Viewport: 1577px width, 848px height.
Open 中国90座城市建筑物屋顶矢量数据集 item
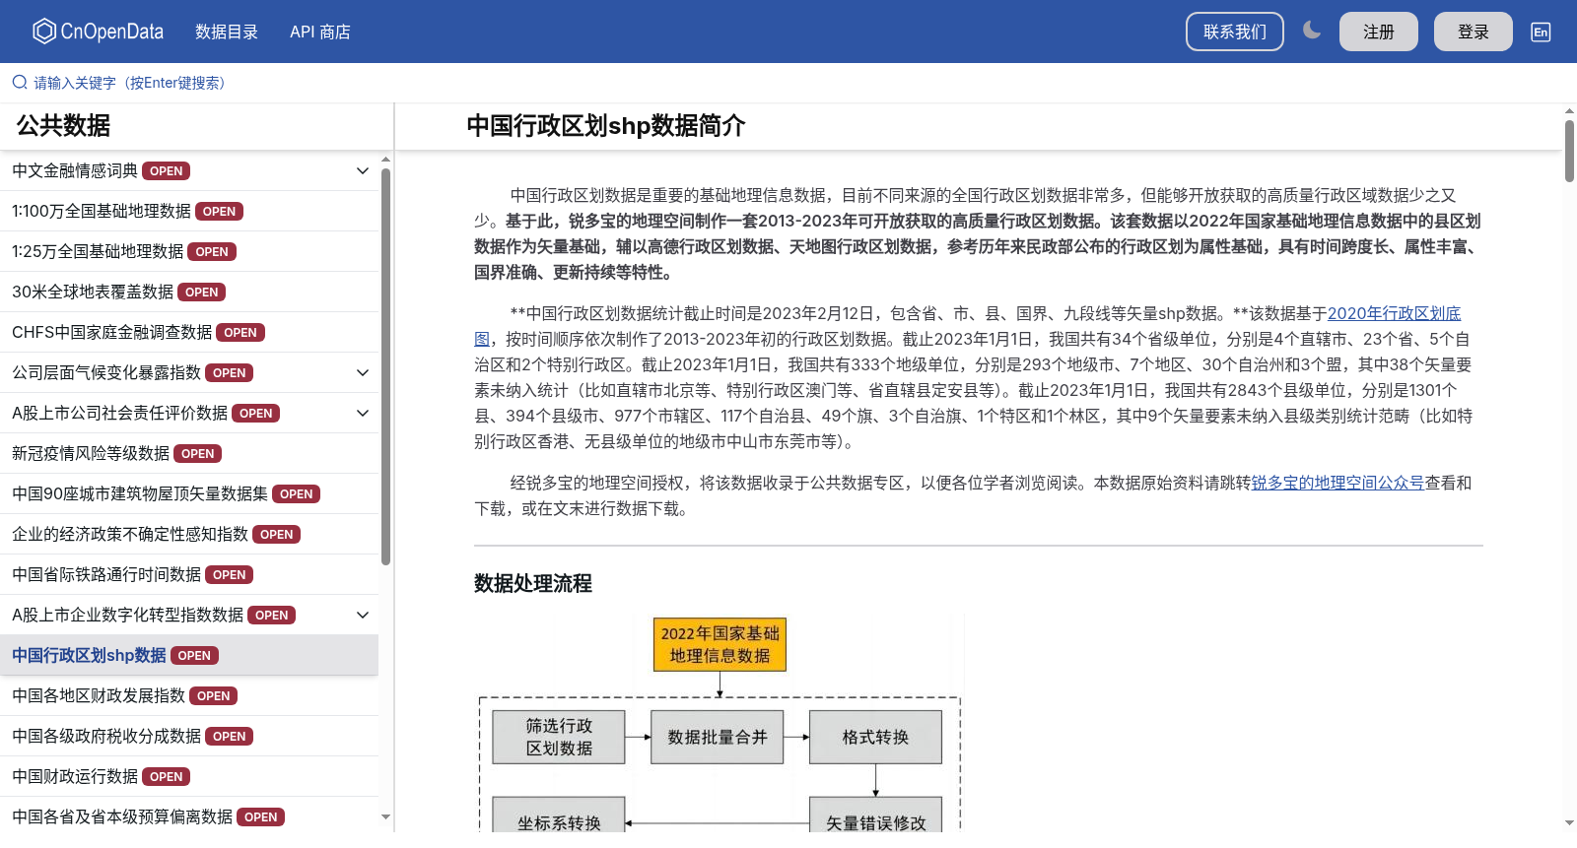tap(189, 493)
